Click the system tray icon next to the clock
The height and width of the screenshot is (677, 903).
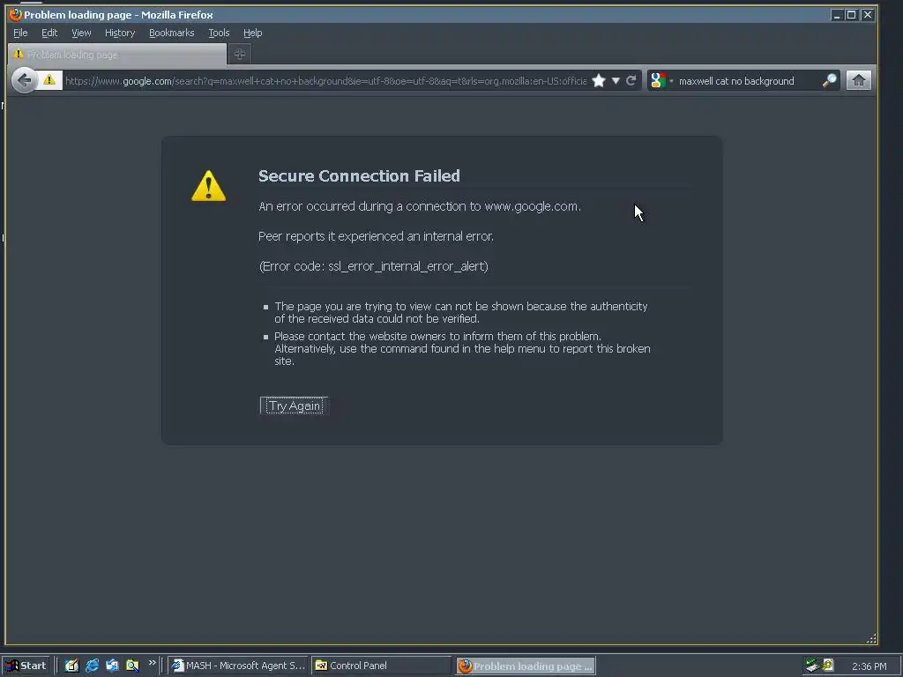pyautogui.click(x=828, y=666)
